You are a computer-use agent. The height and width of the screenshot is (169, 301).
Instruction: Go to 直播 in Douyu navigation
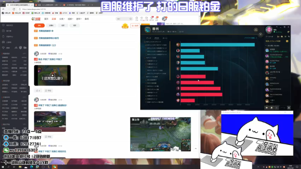(54, 19)
